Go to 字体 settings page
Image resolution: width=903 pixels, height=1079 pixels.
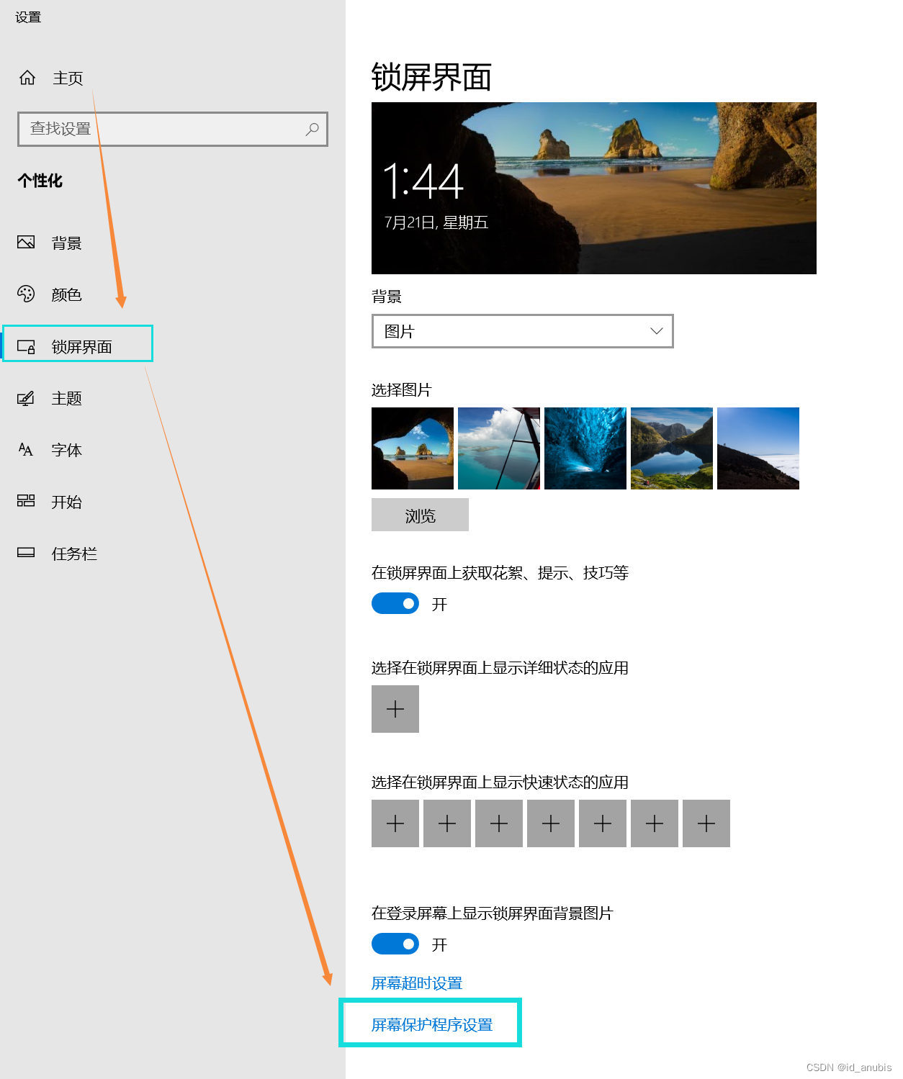tap(66, 450)
